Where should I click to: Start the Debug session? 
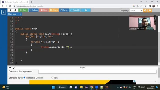33,10
